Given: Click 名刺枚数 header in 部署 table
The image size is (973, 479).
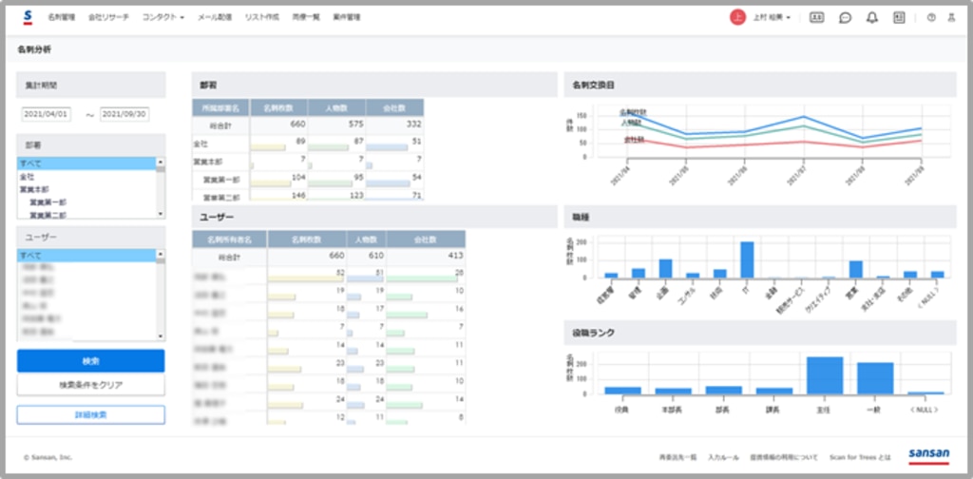Looking at the screenshot, I should coord(278,107).
